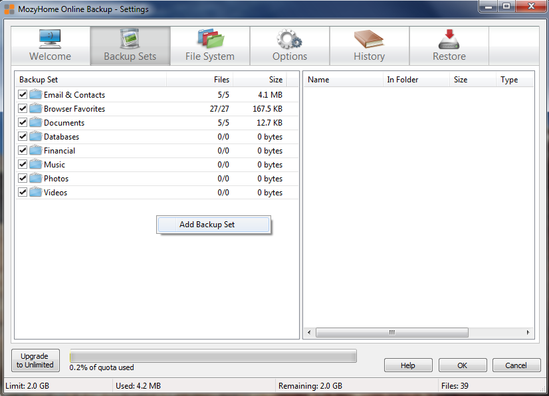Uncheck the Databases backup set
The width and height of the screenshot is (549, 396).
pos(23,137)
